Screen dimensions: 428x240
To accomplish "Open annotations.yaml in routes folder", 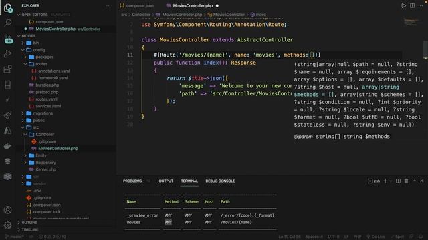I will [54, 71].
